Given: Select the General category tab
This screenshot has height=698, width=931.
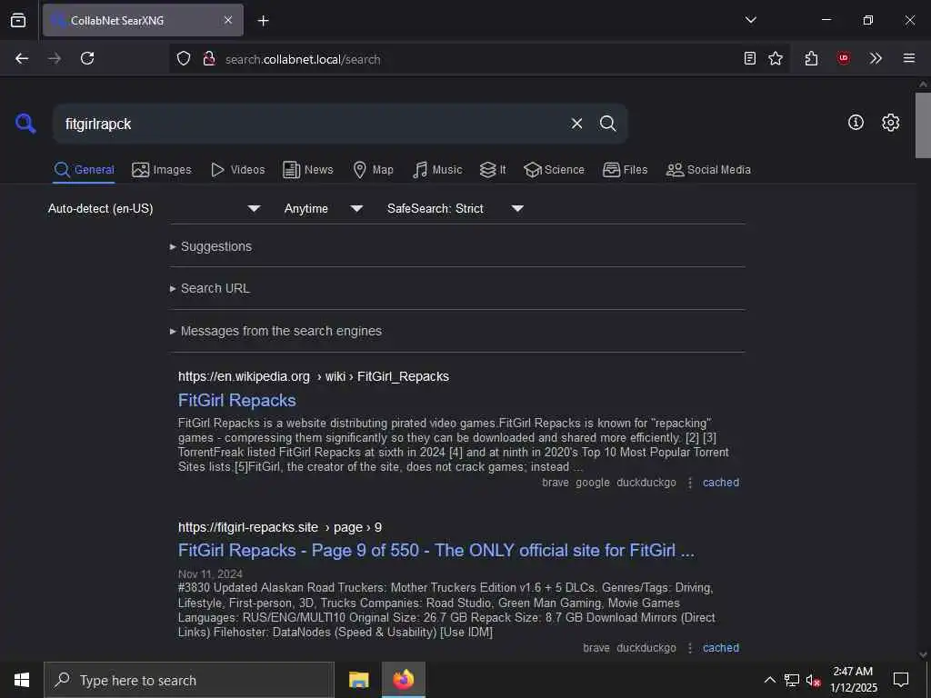Looking at the screenshot, I should tap(84, 170).
